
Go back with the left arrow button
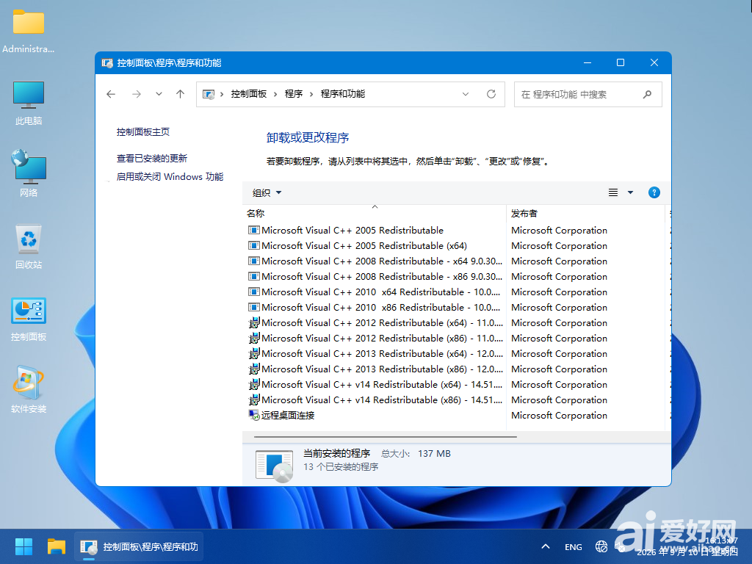coord(112,94)
